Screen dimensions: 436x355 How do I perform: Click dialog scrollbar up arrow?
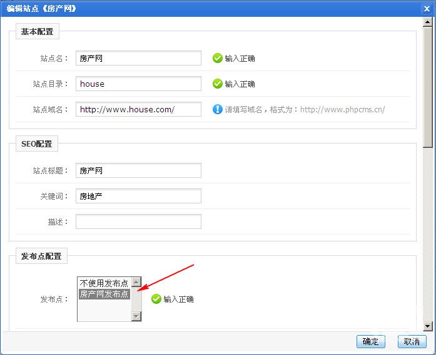coord(428,22)
